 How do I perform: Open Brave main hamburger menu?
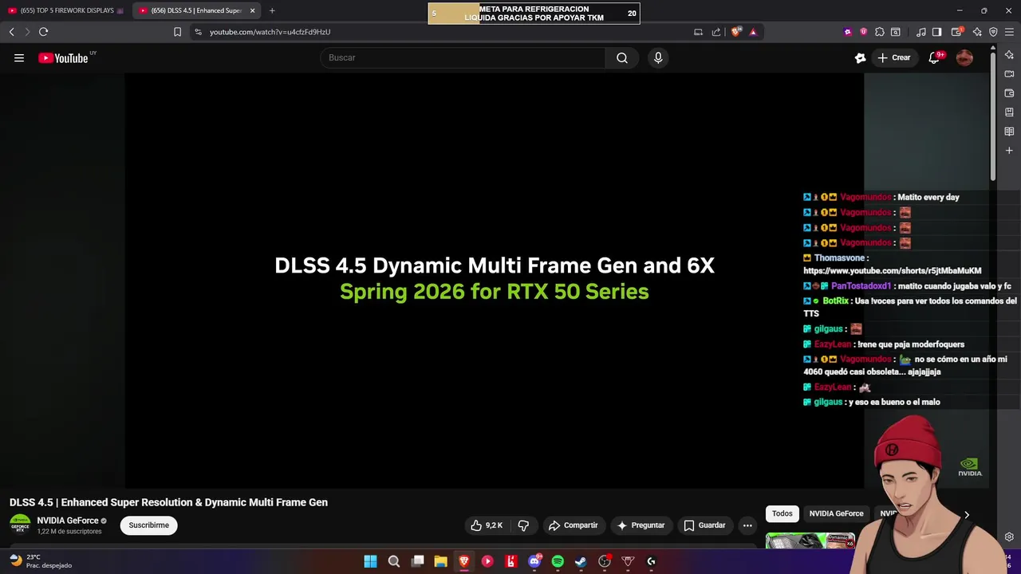[x=1009, y=32]
